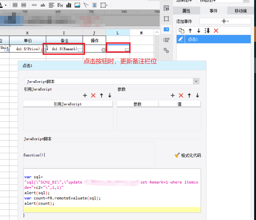Move referenced JavaScript down

click(x=110, y=95)
